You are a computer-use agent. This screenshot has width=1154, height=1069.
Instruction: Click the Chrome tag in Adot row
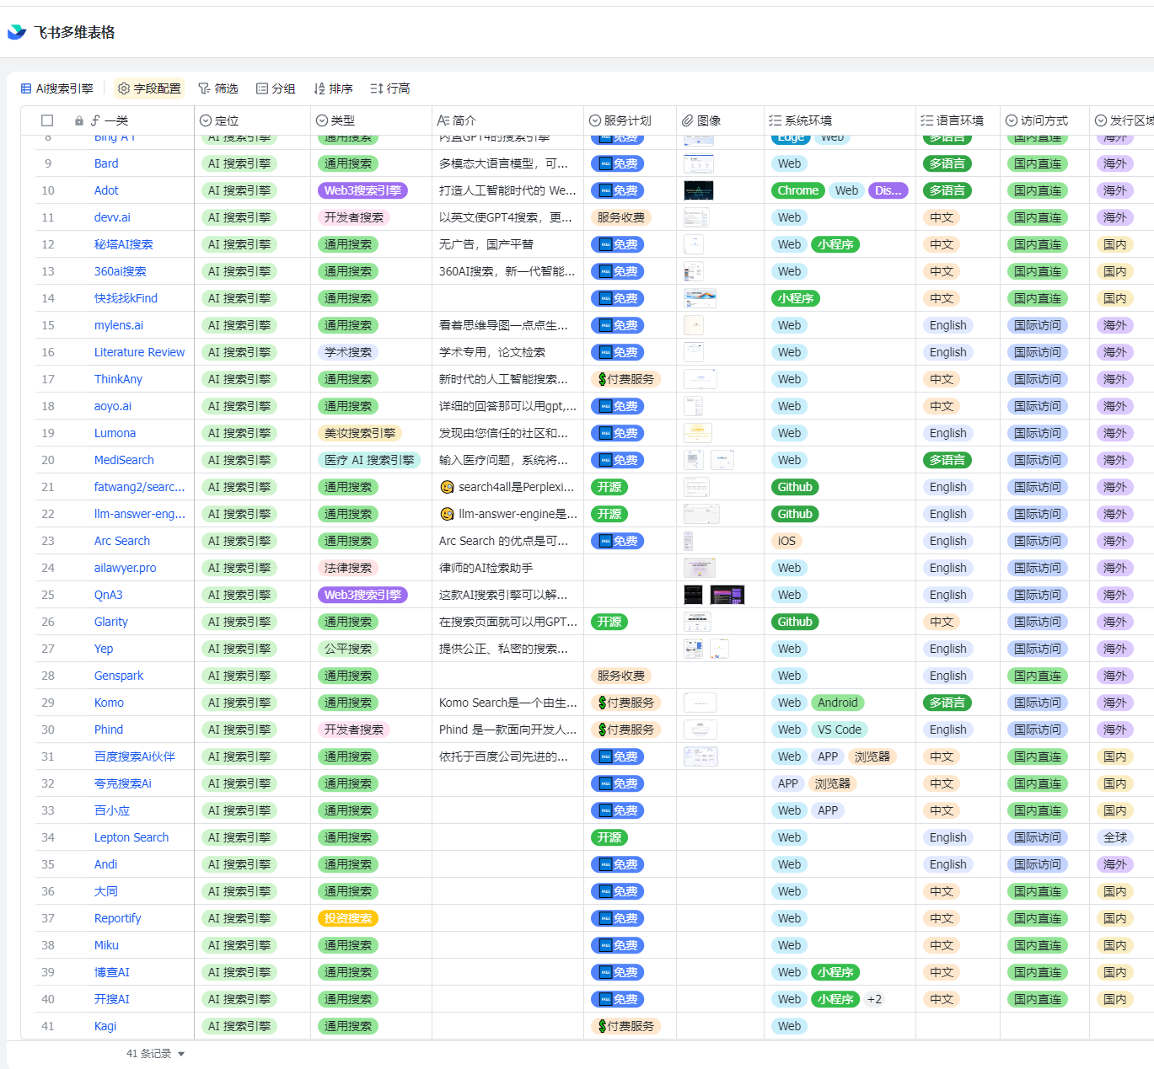[x=798, y=190]
